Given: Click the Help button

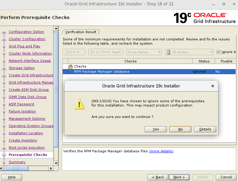Looking at the screenshot, I should point(12,177).
